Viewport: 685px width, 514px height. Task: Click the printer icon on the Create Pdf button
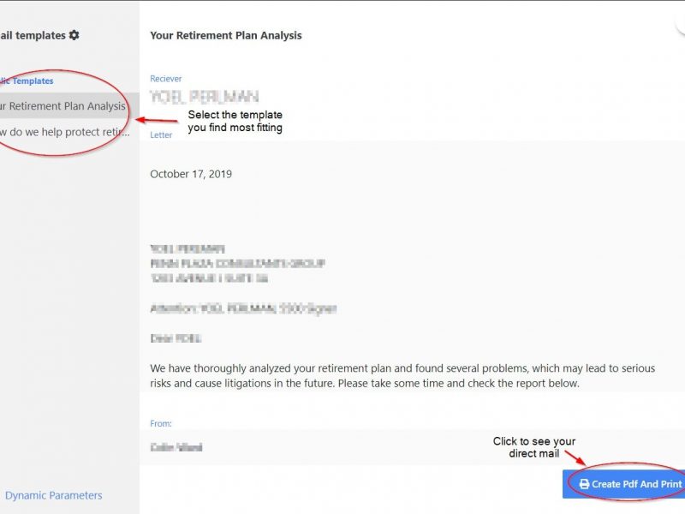584,484
